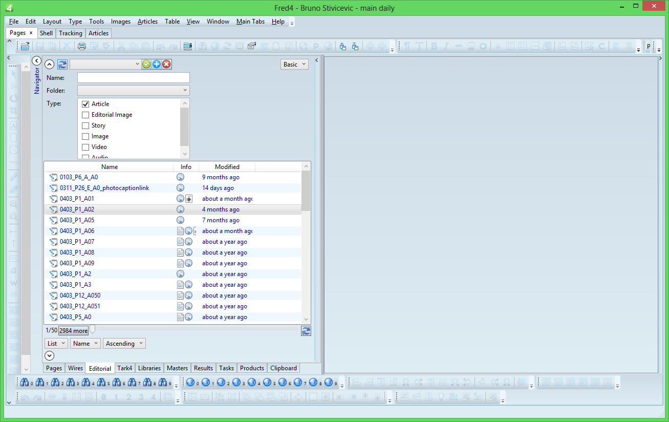Switch to the Shell tab
This screenshot has height=422, width=669.
click(x=46, y=33)
